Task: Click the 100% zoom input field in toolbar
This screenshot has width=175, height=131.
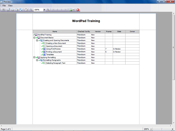Action: pos(38,10)
